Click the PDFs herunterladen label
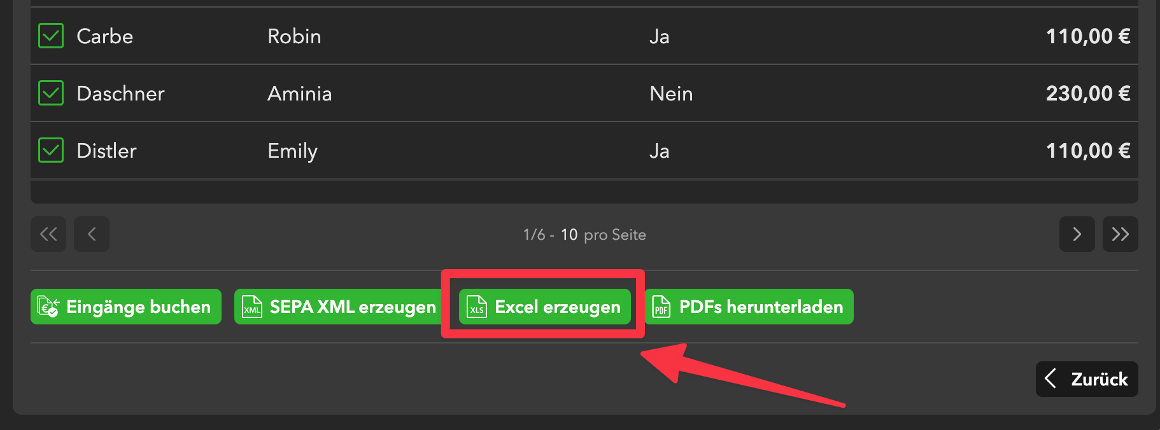The width and height of the screenshot is (1160, 430). [761, 307]
